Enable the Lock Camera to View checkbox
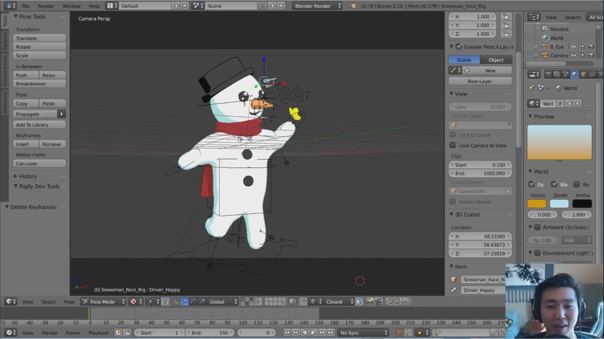The width and height of the screenshot is (604, 339). coord(453,145)
